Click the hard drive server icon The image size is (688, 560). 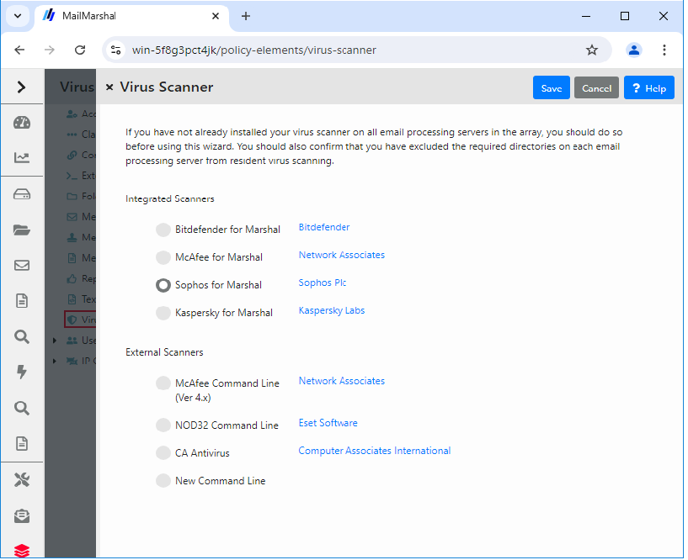pos(22,194)
